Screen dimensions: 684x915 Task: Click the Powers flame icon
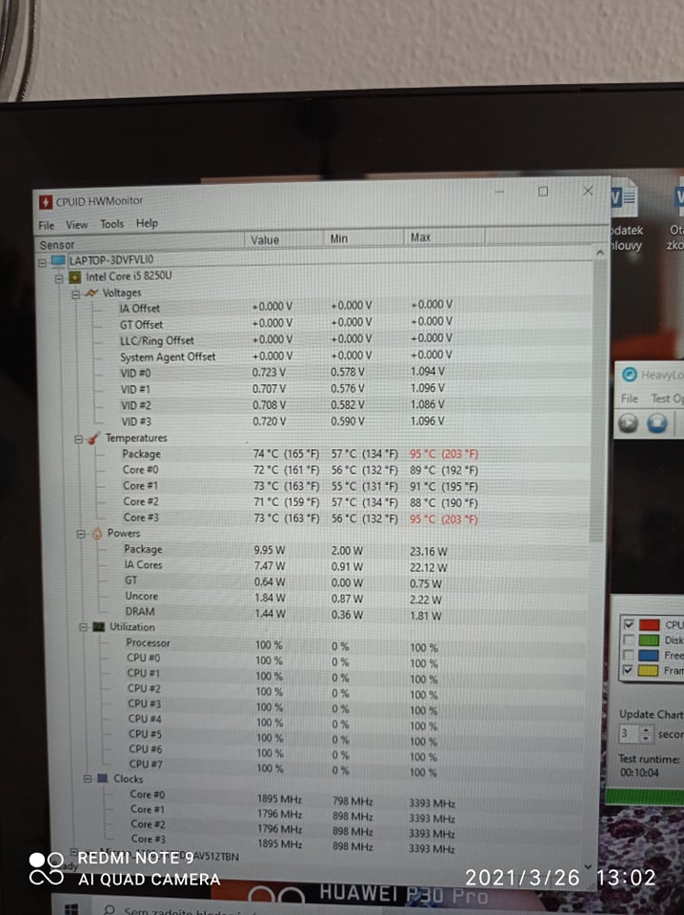pos(96,534)
